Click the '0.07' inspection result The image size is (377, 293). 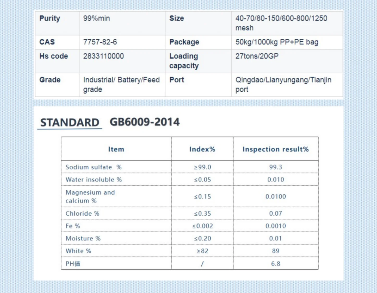tap(276, 213)
